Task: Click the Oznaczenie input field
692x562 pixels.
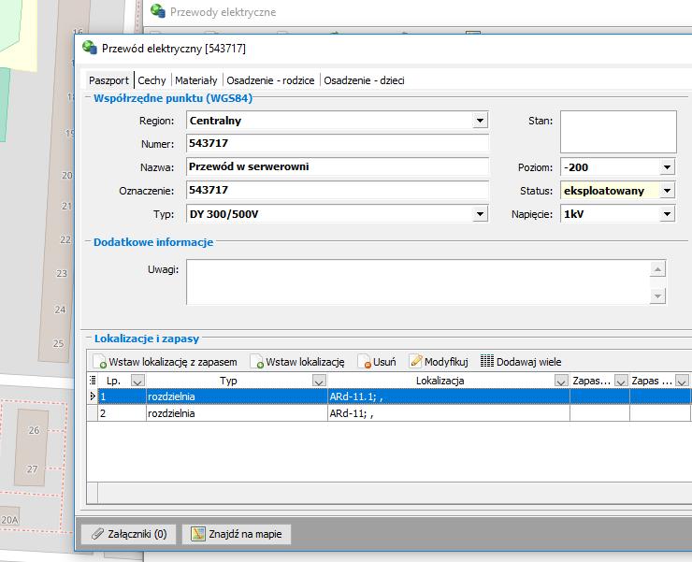Action: tap(338, 190)
